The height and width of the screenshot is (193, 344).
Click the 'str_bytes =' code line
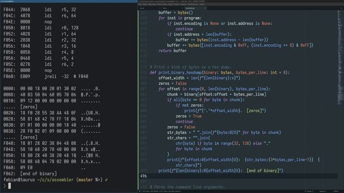[224, 132]
